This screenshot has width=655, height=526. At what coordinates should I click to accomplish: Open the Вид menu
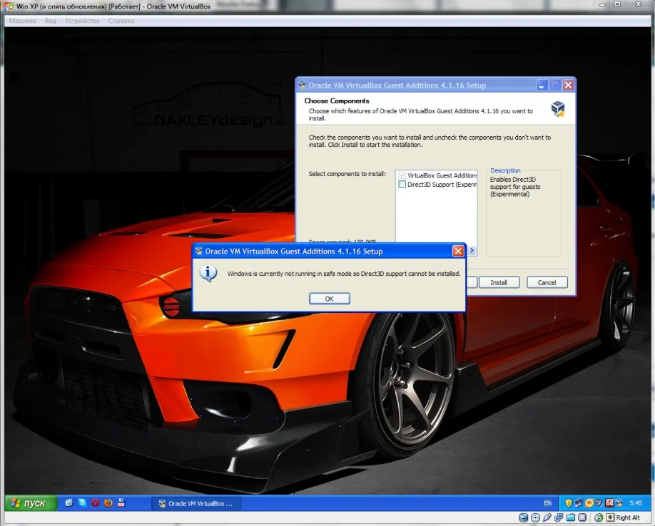(51, 21)
